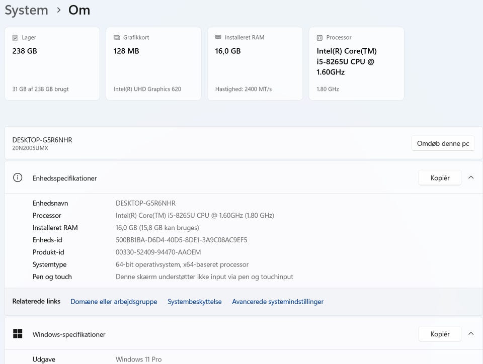Click the Processor chip icon
This screenshot has width=483, height=364.
(x=319, y=38)
